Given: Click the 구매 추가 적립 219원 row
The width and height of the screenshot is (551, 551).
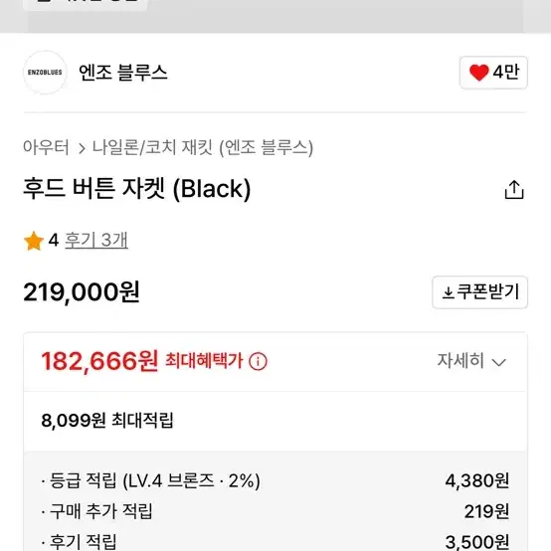Looking at the screenshot, I should [275, 511].
